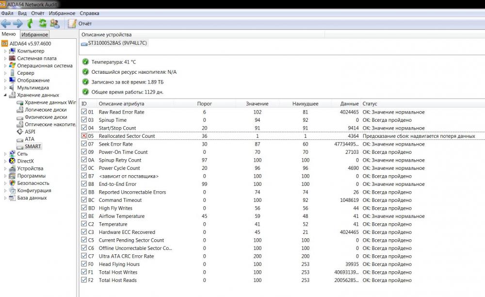
Task: Click the AIDA64 v5.97.4600 root icon
Action: pyautogui.click(x=5, y=44)
